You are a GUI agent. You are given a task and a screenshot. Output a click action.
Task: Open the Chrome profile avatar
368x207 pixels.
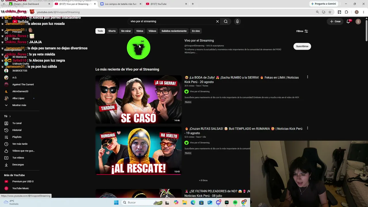click(356, 12)
